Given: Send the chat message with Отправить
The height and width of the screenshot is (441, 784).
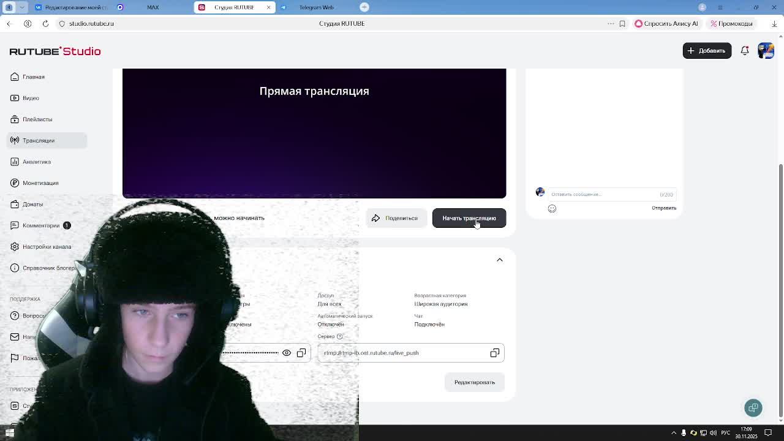Looking at the screenshot, I should [x=664, y=208].
